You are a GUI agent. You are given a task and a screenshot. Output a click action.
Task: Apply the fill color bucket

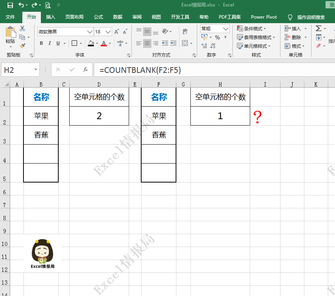(x=91, y=43)
